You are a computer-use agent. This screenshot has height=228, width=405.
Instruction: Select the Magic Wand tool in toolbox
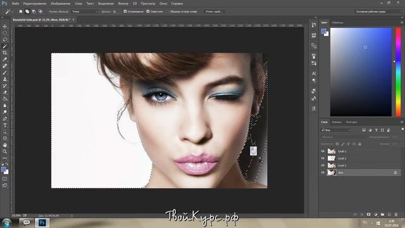pos(4,46)
